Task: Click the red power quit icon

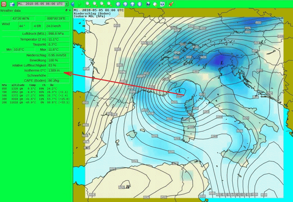Action: 4,4
